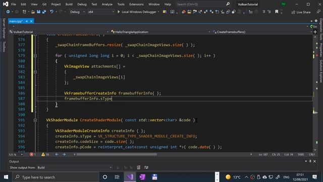Open the Help menu

click(168, 5)
